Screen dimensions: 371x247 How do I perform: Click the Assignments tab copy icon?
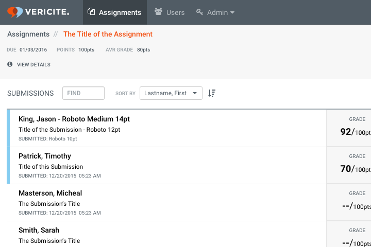pos(91,12)
